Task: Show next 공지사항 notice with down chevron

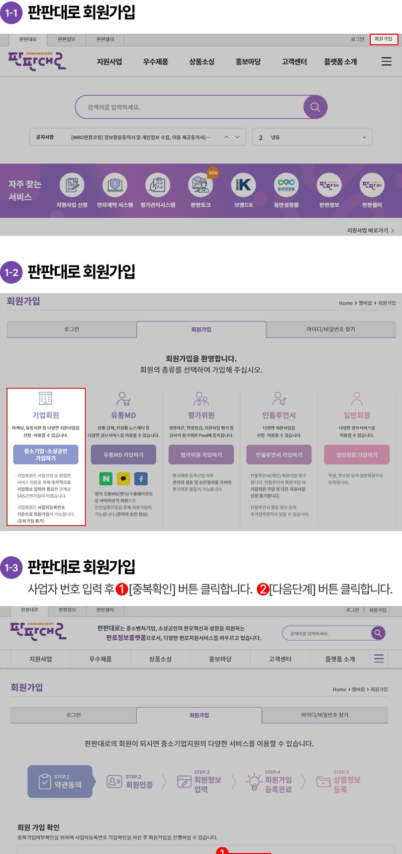Action: (237, 137)
